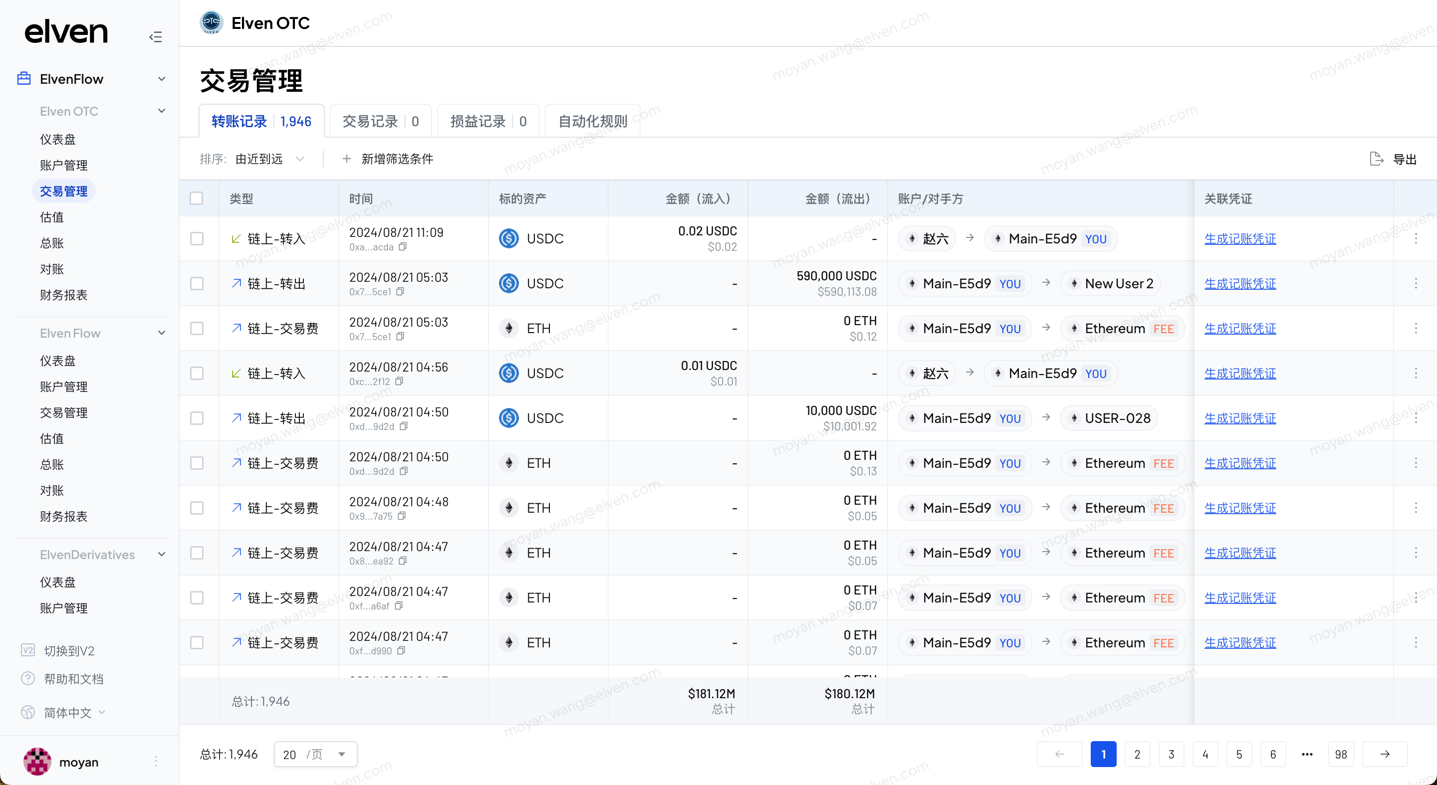Open the user menu beside moyan
The height and width of the screenshot is (785, 1437).
(x=156, y=761)
